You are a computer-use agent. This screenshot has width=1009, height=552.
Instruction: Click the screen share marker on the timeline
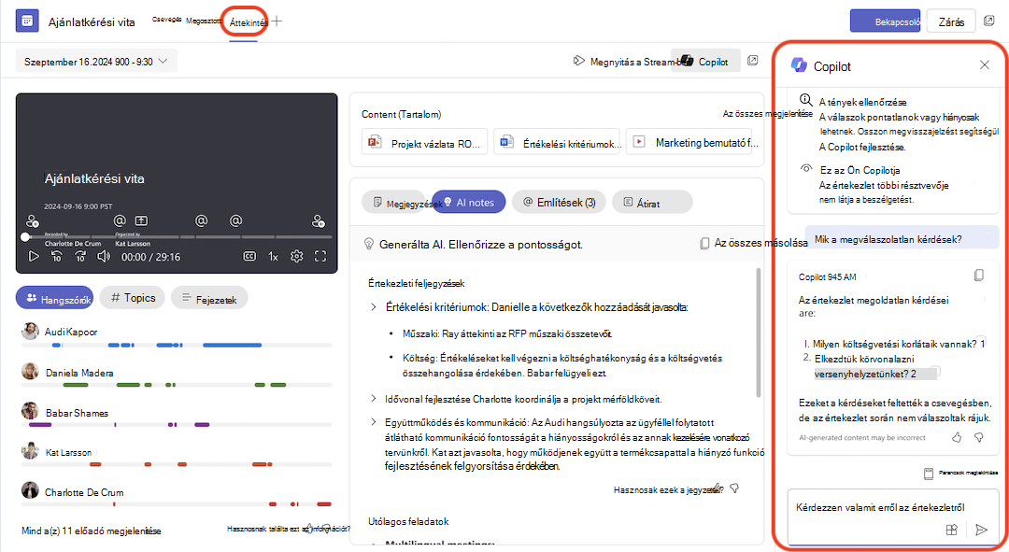pyautogui.click(x=142, y=220)
